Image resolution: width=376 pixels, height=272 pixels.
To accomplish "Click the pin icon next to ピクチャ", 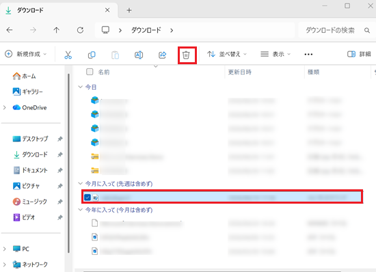I will click(x=60, y=186).
